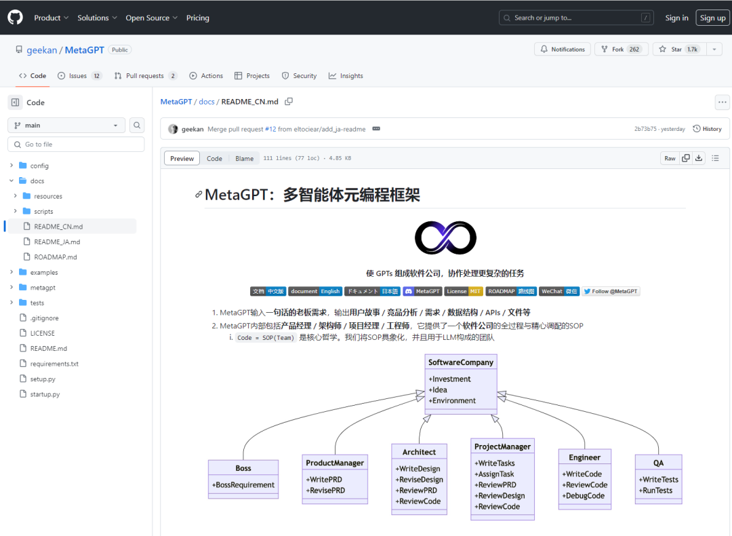Open the Product menu

click(52, 18)
